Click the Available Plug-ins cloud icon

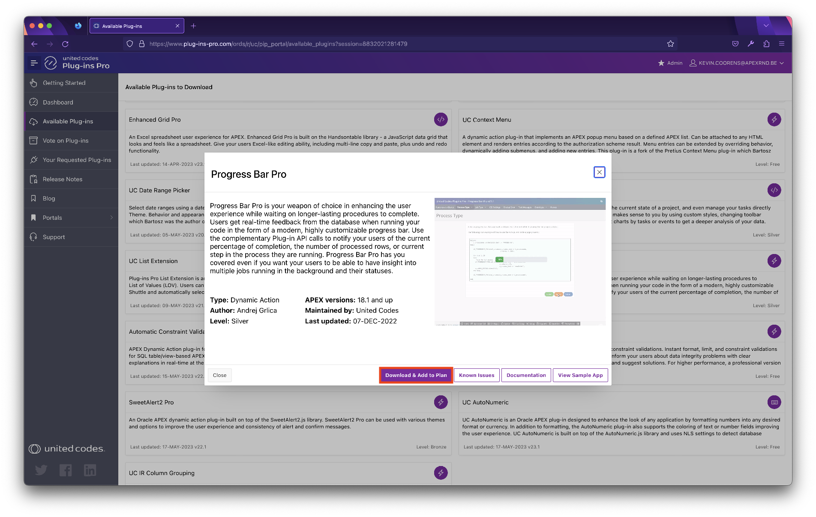coord(33,122)
